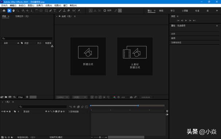Click the first frame button in Preview panel
The height and width of the screenshot is (139, 221).
[x=178, y=21]
